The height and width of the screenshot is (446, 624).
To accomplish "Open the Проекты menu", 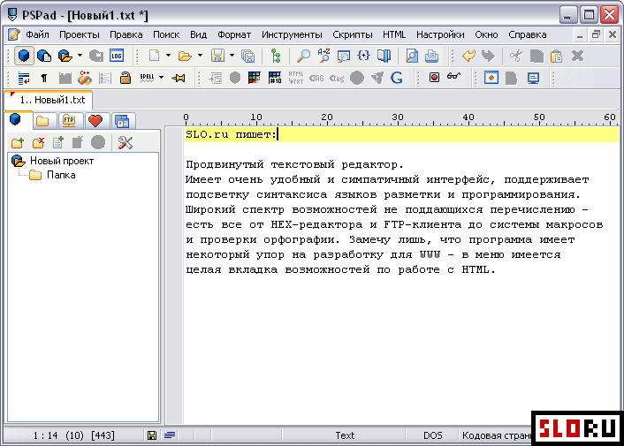I will coord(80,35).
